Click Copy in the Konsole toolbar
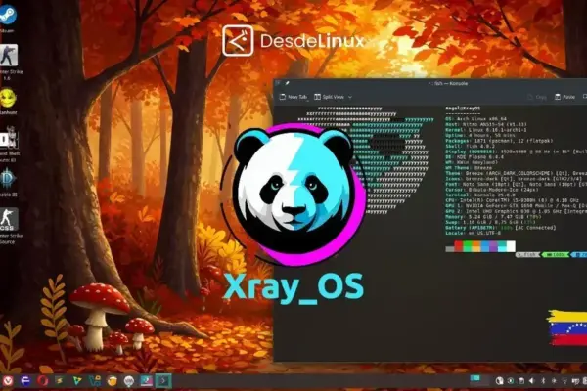This screenshot has width=587, height=391. 537,97
